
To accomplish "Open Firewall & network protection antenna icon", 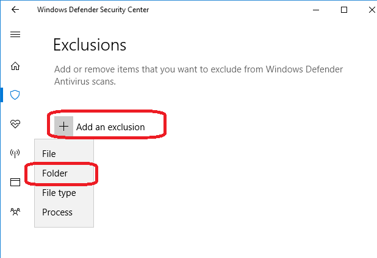I will click(x=15, y=153).
